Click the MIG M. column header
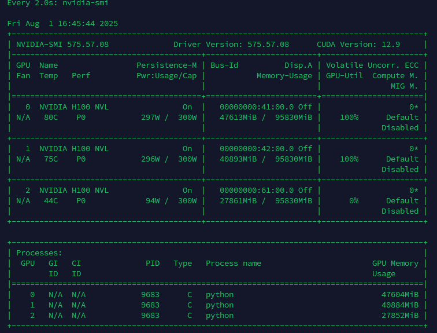This screenshot has height=333, width=437. pos(405,86)
